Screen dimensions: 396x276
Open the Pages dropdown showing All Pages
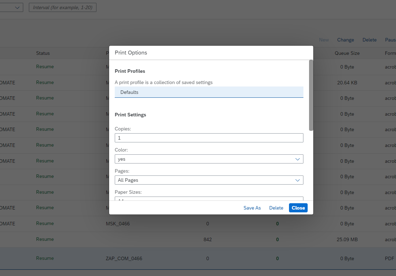(209, 180)
